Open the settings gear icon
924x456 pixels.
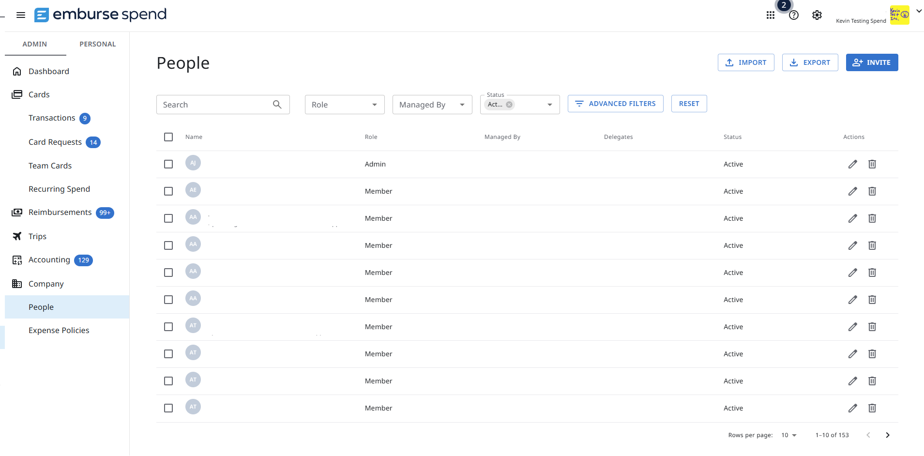click(817, 15)
